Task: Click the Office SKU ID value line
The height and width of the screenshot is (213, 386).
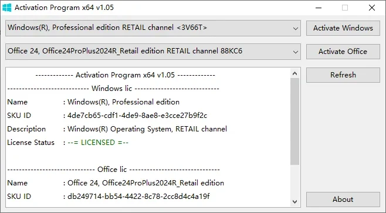Action: [x=109, y=196]
